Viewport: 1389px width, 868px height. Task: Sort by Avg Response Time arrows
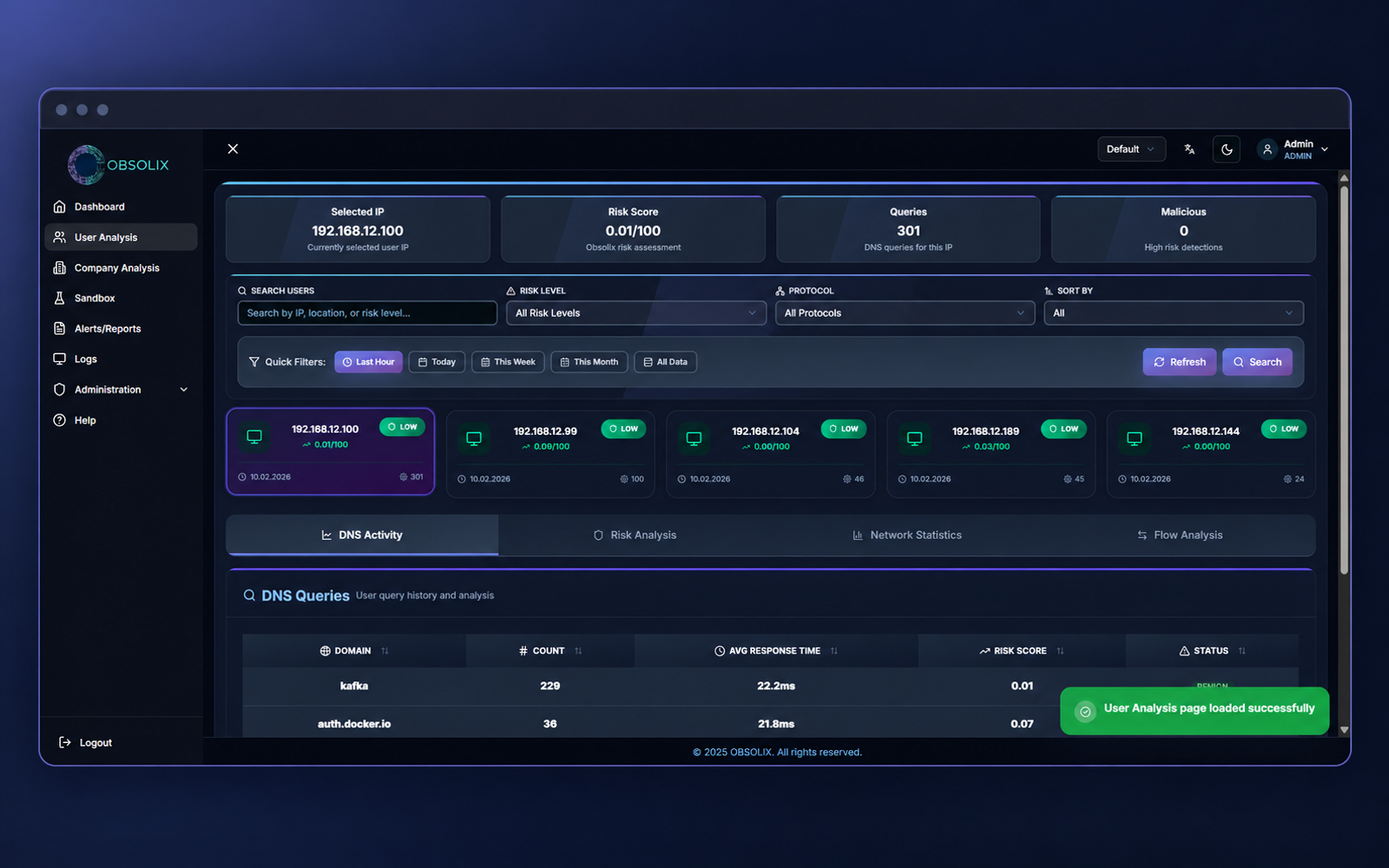834,651
